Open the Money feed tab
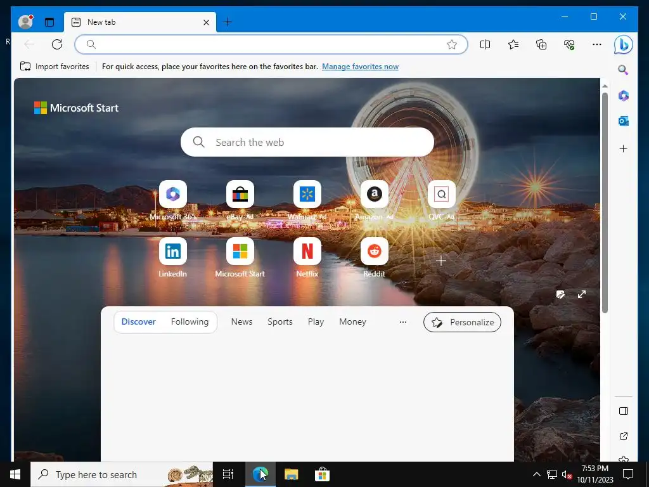 tap(352, 321)
